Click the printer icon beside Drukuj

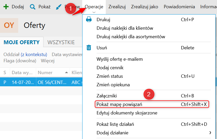point(89,19)
